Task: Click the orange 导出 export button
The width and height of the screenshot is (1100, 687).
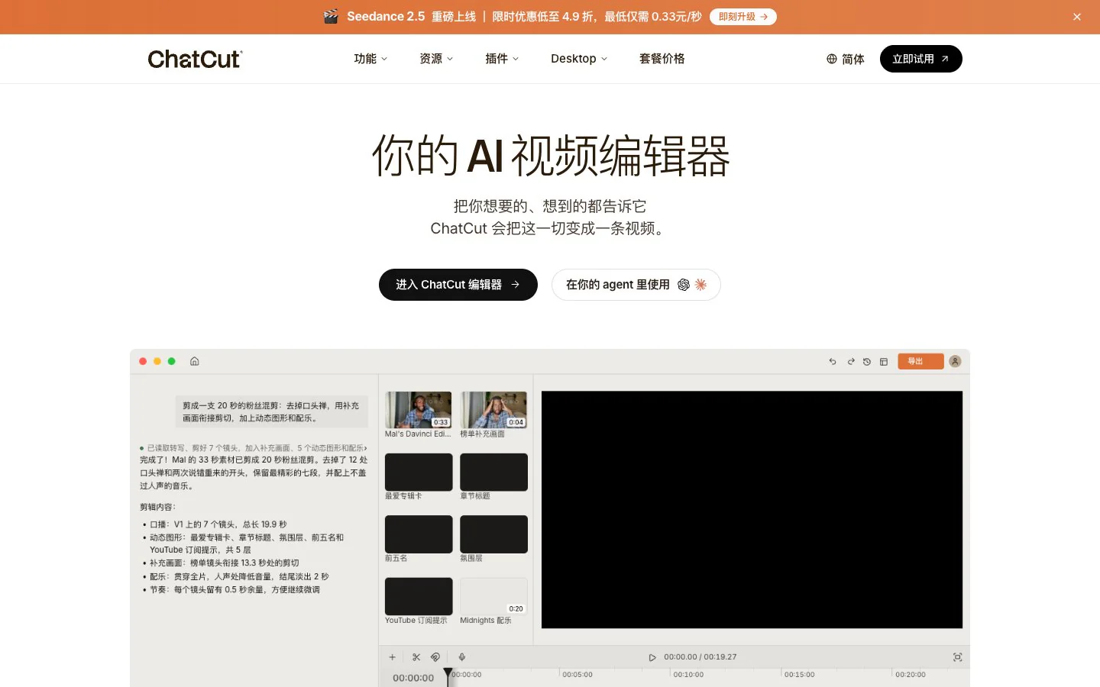Action: 920,362
